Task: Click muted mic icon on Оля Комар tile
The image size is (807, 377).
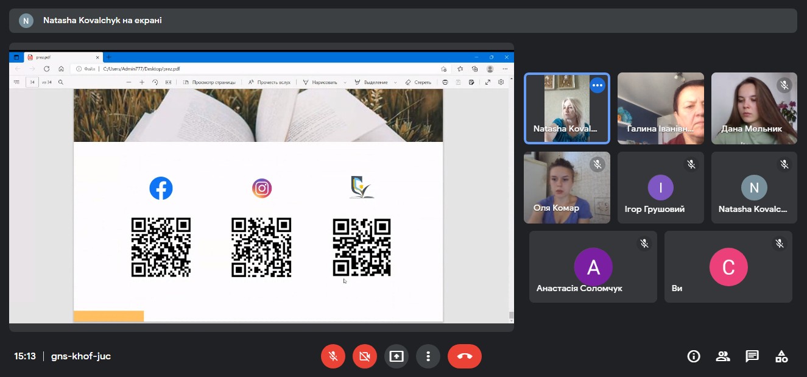Action: tap(597, 164)
